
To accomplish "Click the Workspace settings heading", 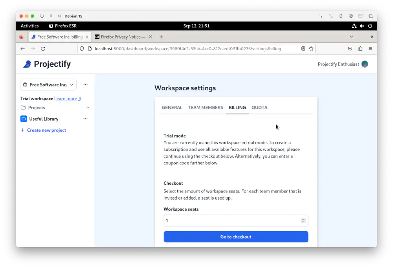I will pyautogui.click(x=185, y=88).
